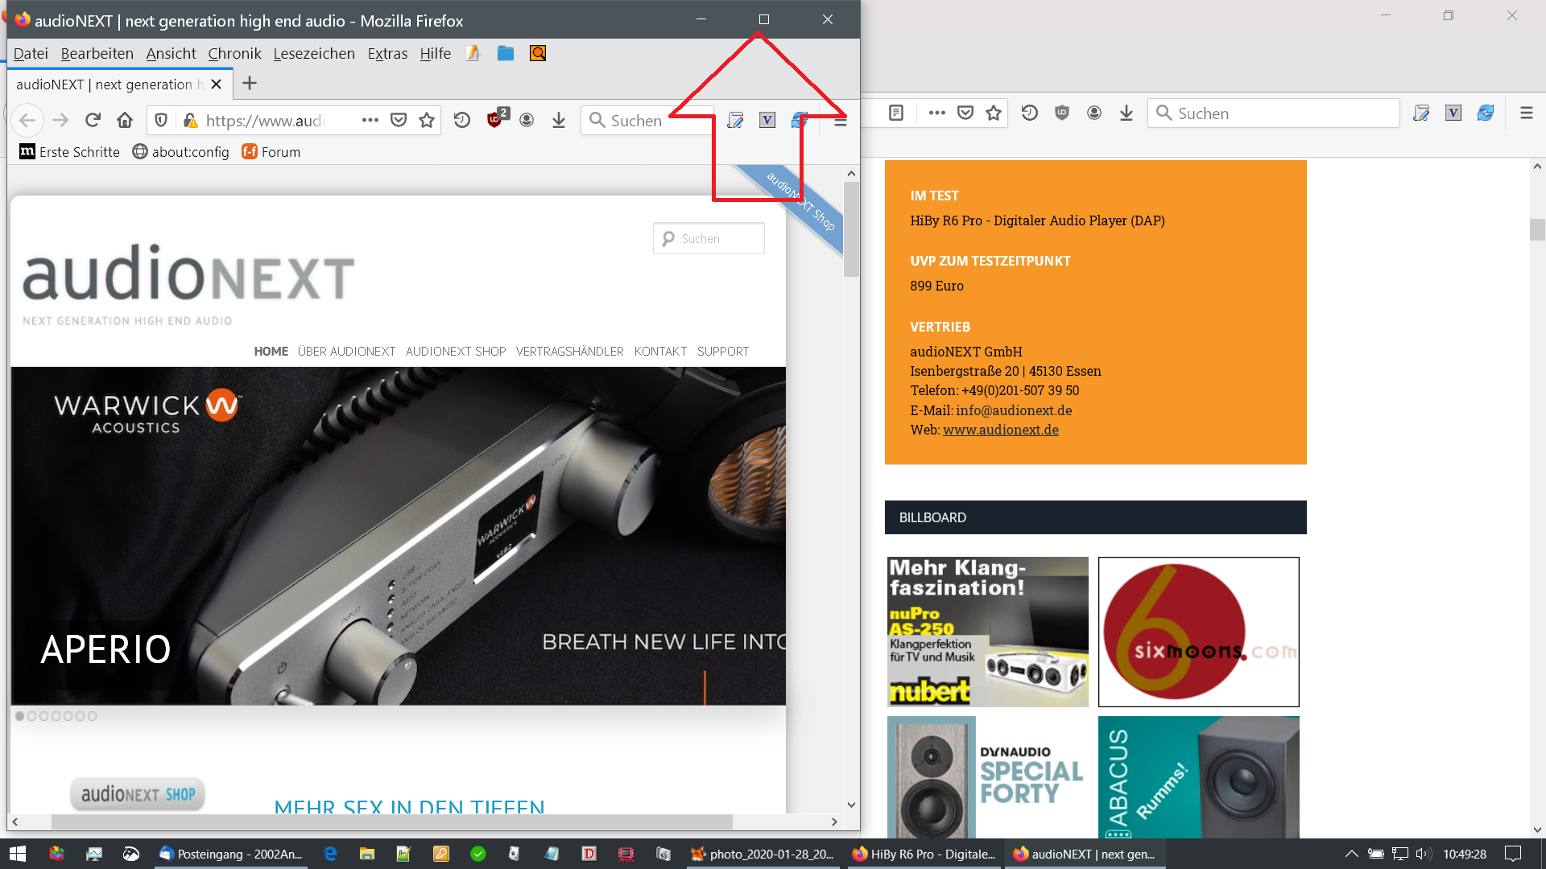Select the fourth slideshow indicator dot

tap(56, 716)
